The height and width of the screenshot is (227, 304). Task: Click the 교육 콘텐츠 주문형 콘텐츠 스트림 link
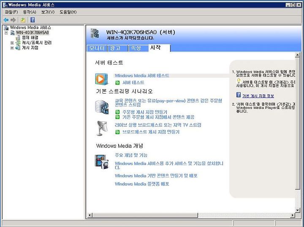coord(168,103)
